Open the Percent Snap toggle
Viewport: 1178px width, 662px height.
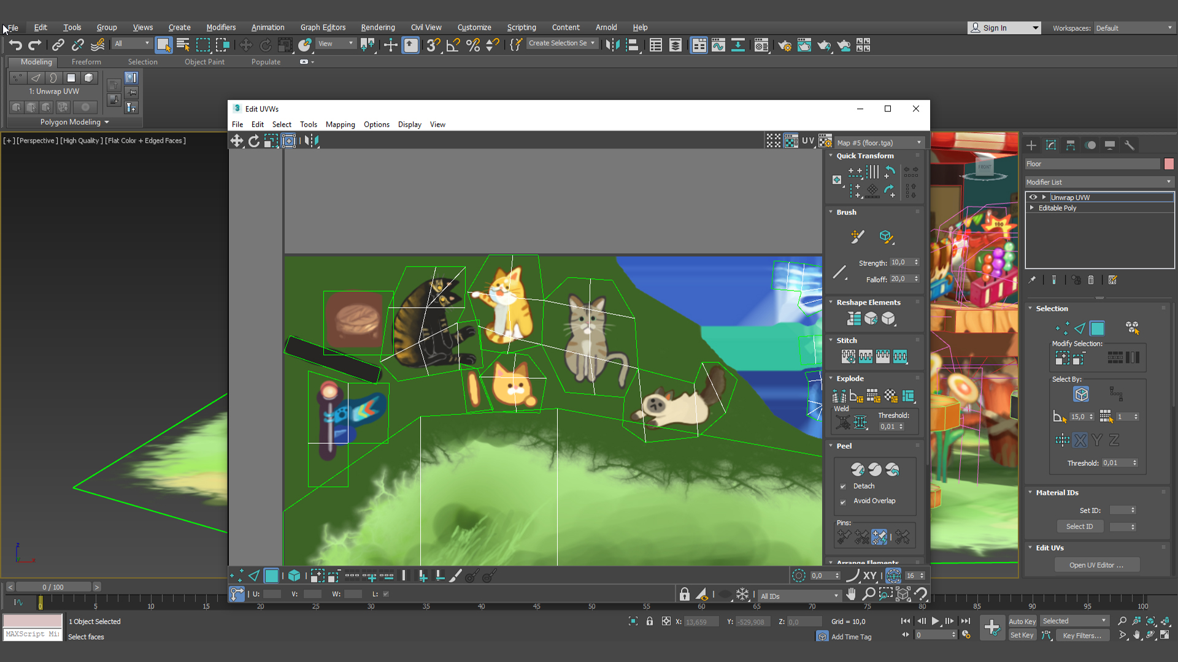tap(473, 45)
